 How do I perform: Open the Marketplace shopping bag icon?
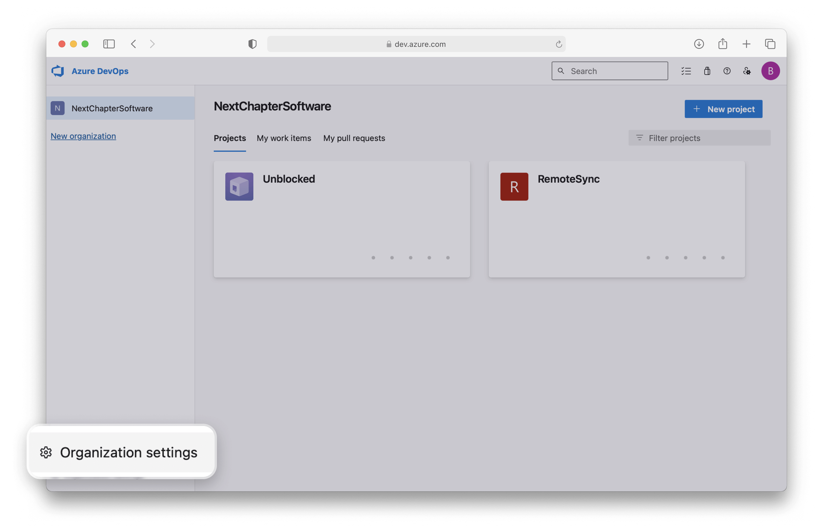tap(707, 71)
